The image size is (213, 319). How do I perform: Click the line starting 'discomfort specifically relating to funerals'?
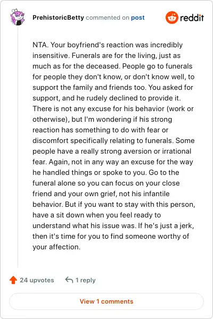click(x=113, y=140)
